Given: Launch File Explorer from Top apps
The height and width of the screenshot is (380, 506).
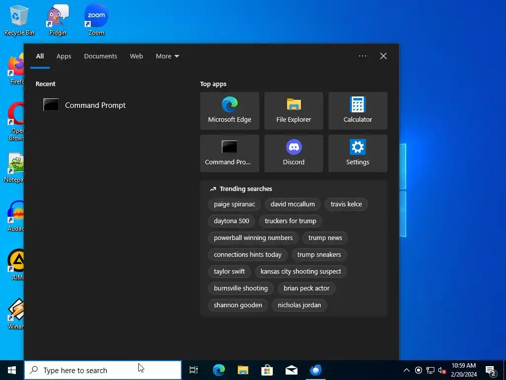Looking at the screenshot, I should [294, 111].
